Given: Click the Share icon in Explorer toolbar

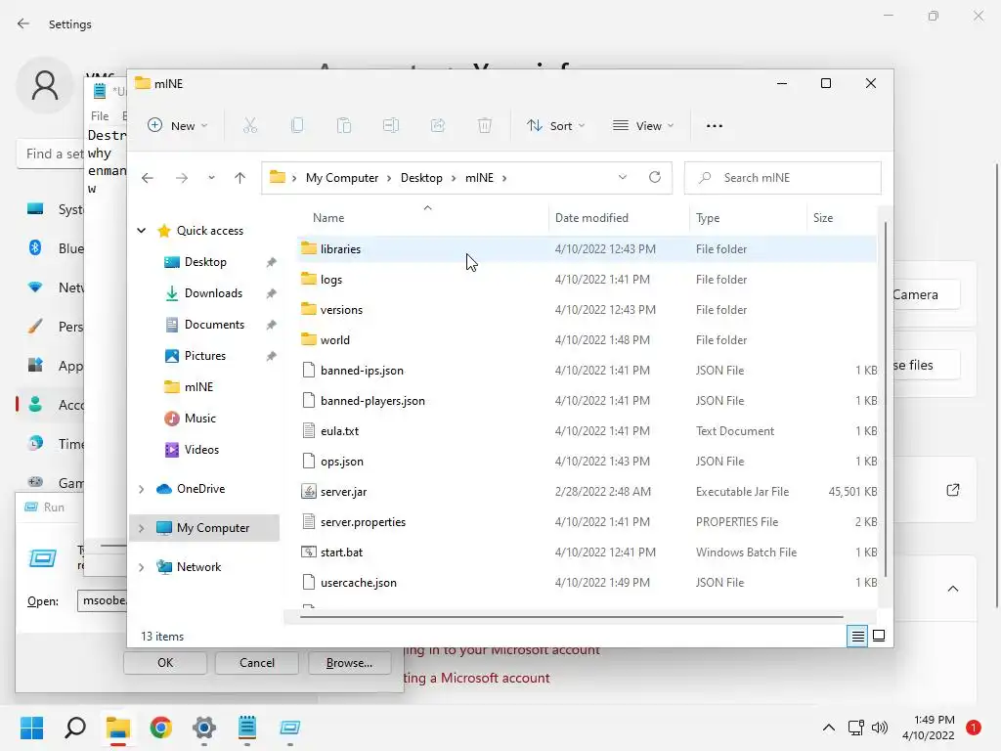Looking at the screenshot, I should point(438,126).
